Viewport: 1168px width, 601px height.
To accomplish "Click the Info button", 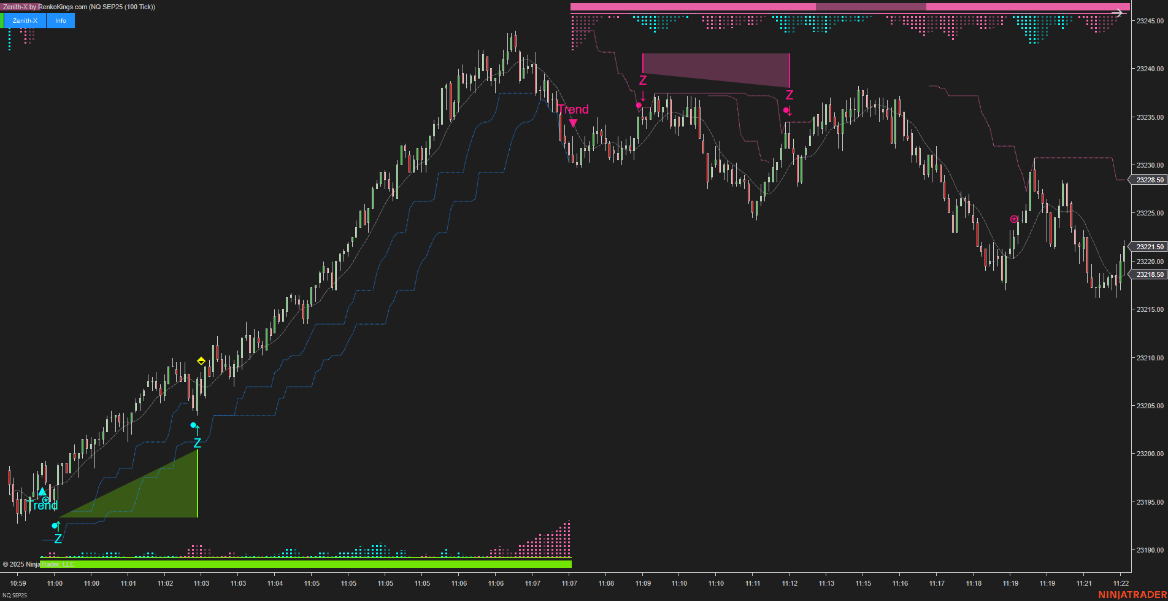I will (60, 20).
